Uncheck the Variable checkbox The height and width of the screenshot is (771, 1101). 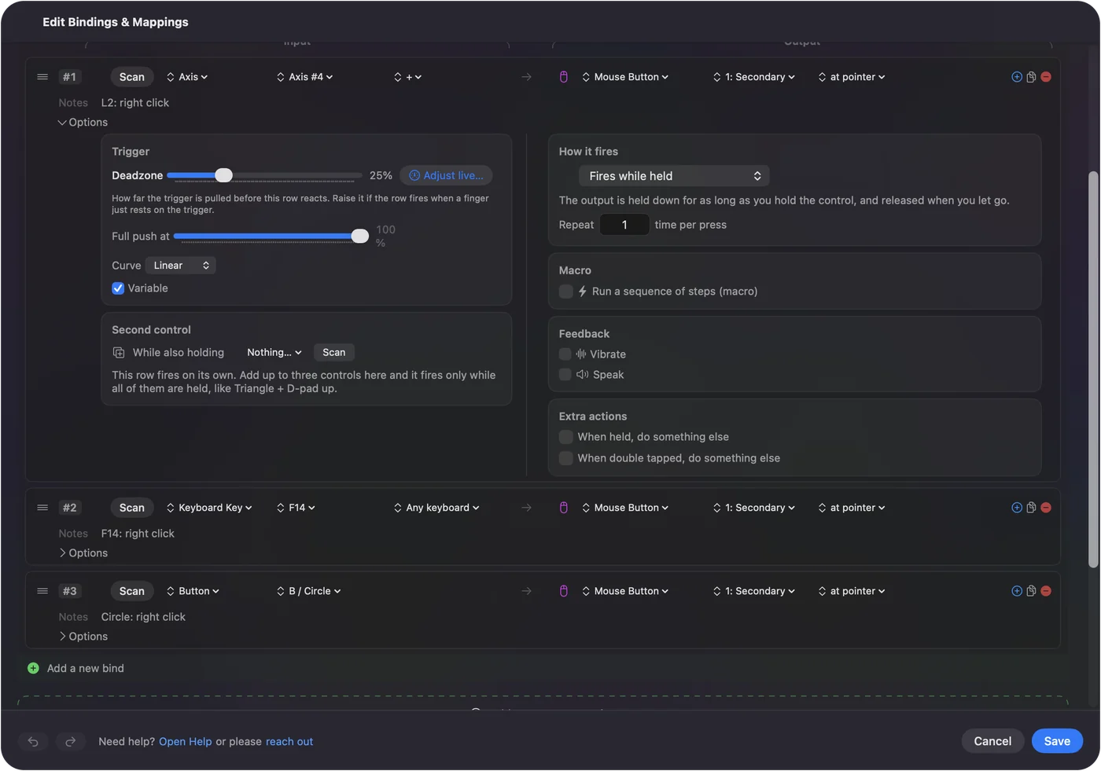pos(118,288)
